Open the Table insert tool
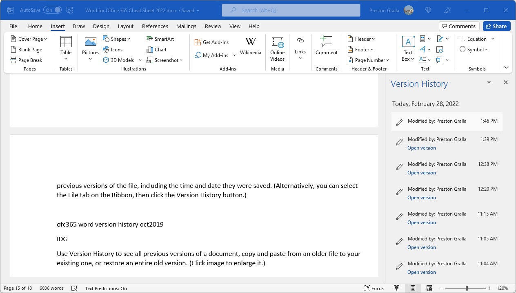Viewport: 516px width, 293px height. click(66, 48)
